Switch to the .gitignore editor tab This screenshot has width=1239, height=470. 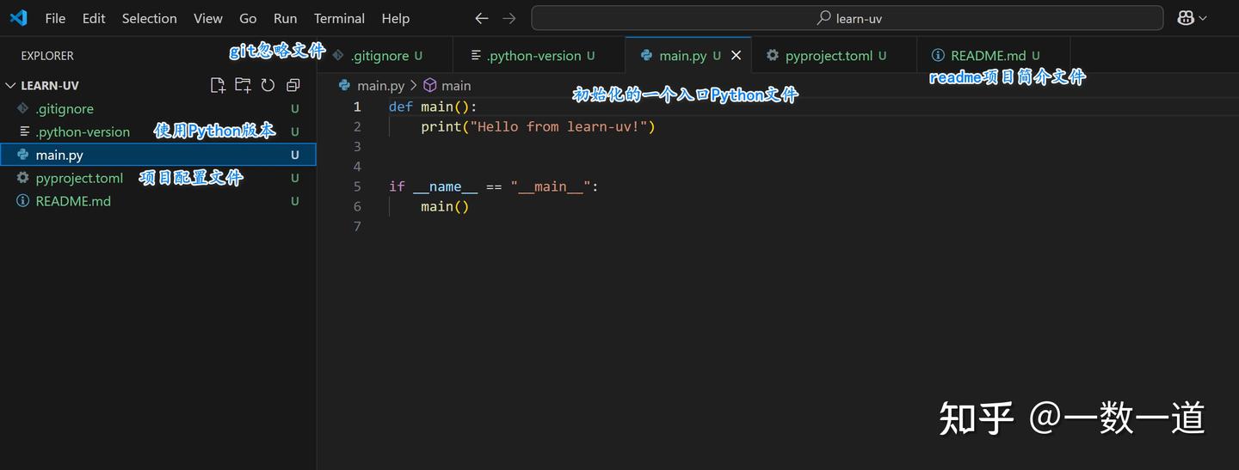tap(385, 55)
